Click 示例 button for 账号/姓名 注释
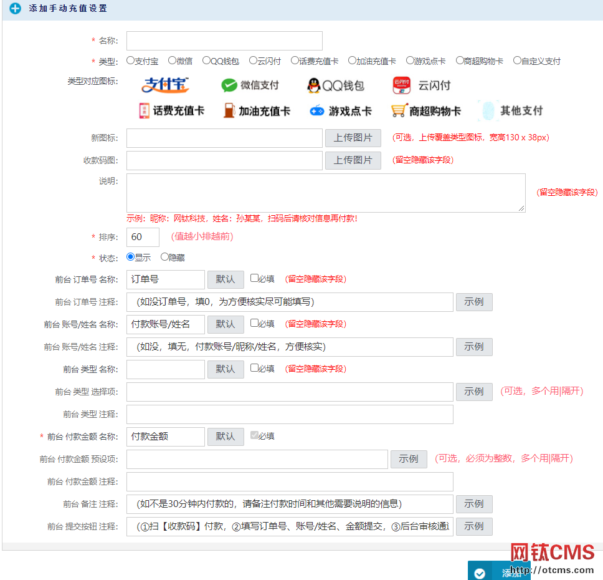The height and width of the screenshot is (580, 603). point(474,347)
